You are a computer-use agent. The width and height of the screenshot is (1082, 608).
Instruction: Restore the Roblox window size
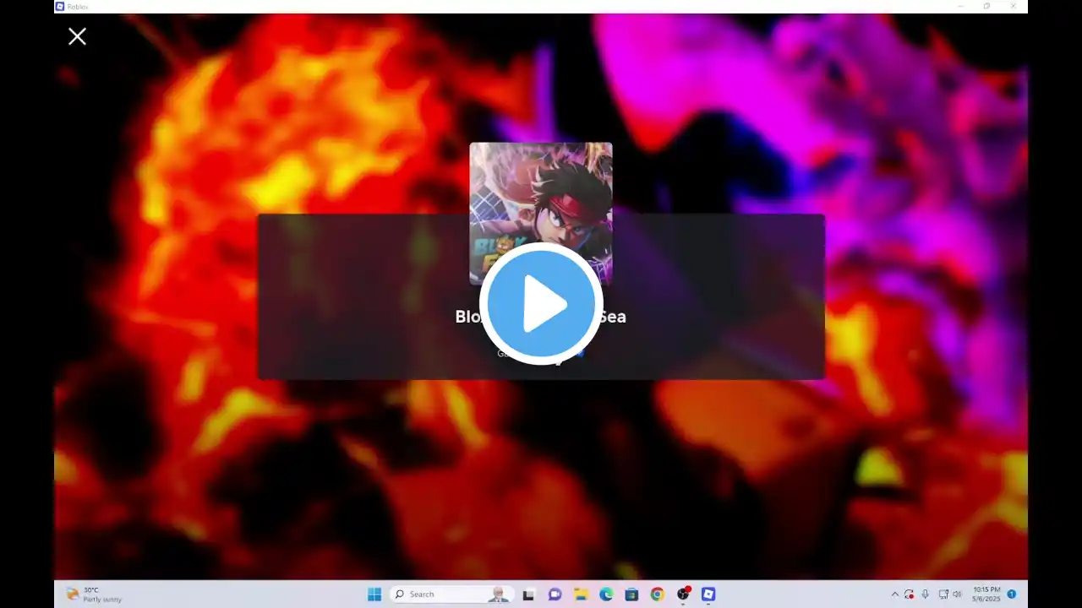pos(986,6)
